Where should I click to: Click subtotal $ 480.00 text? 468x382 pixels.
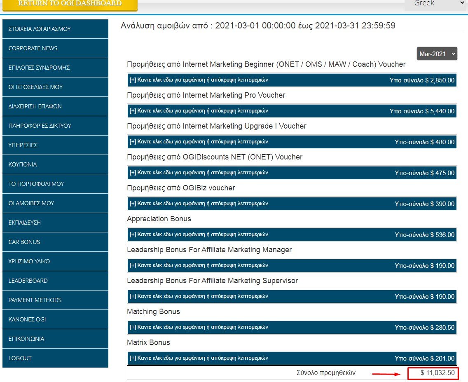[424, 142]
